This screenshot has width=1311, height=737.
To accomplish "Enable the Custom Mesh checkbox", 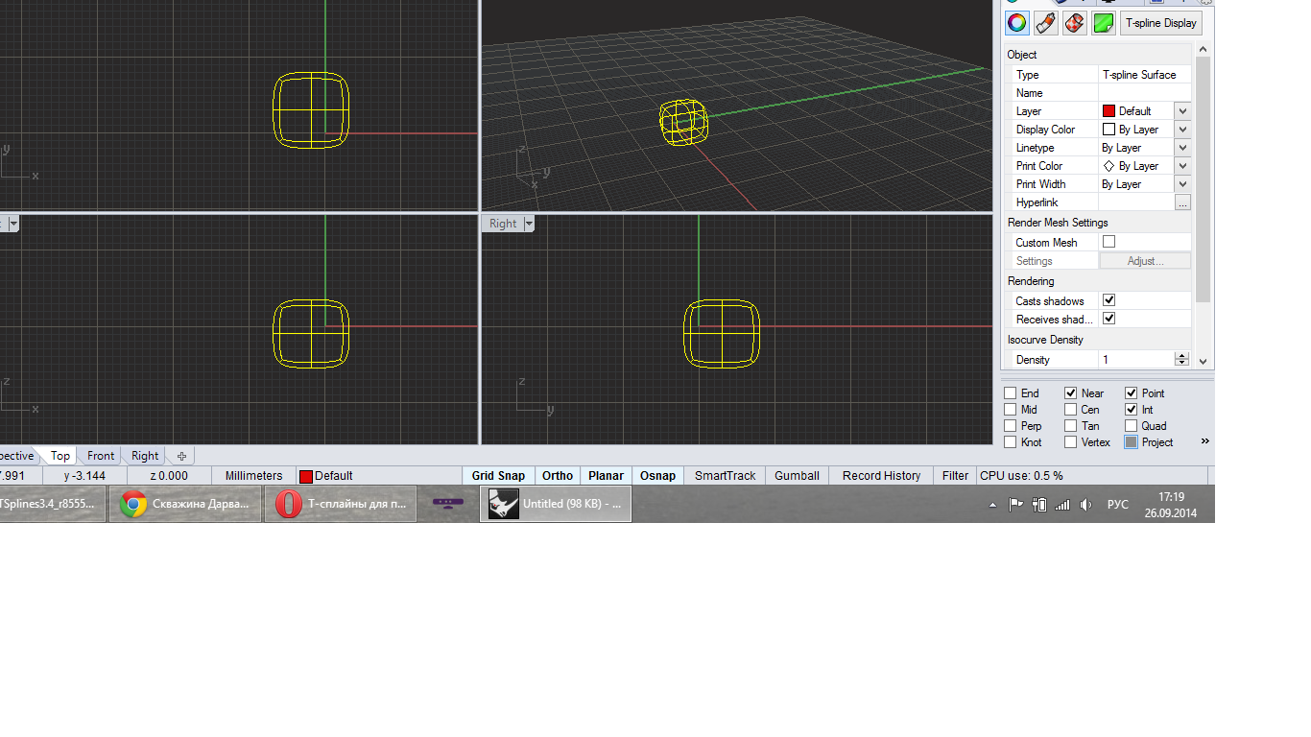I will 1108,242.
